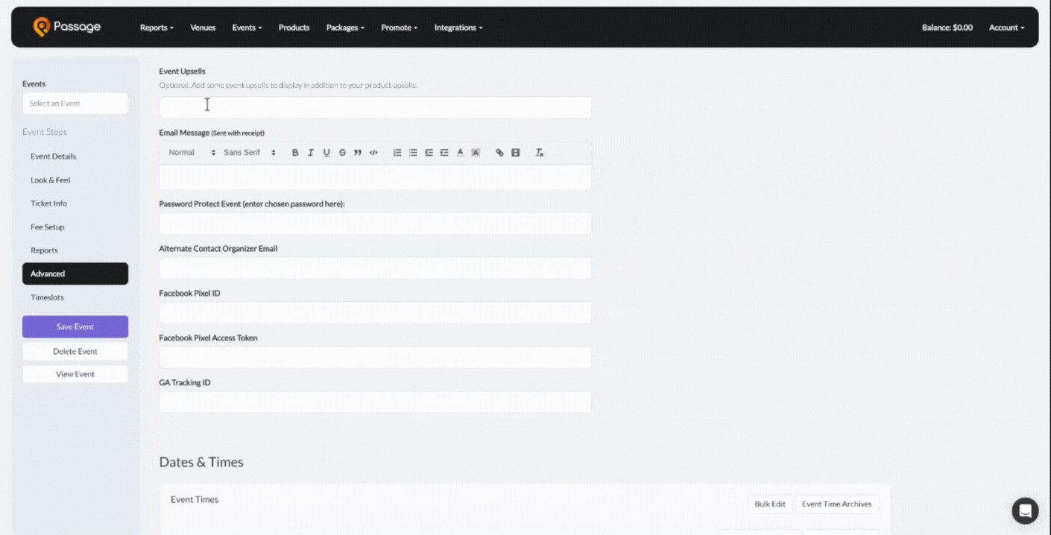Screen dimensions: 1051x535
Task: Open the Events dropdown in navbar
Action: pyautogui.click(x=247, y=28)
